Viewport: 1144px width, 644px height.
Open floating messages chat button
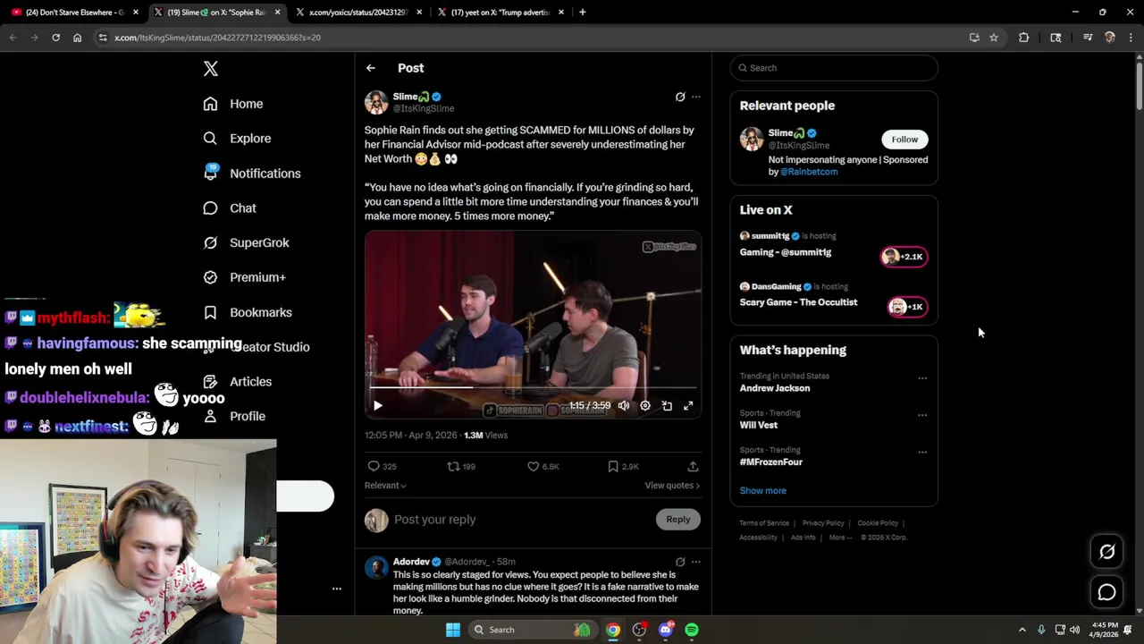pos(1107,592)
